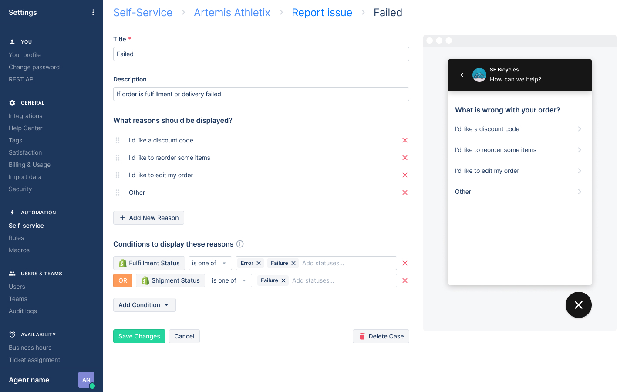
Task: Grab drag handle for 'I'd like to edit my order'
Action: tap(118, 175)
